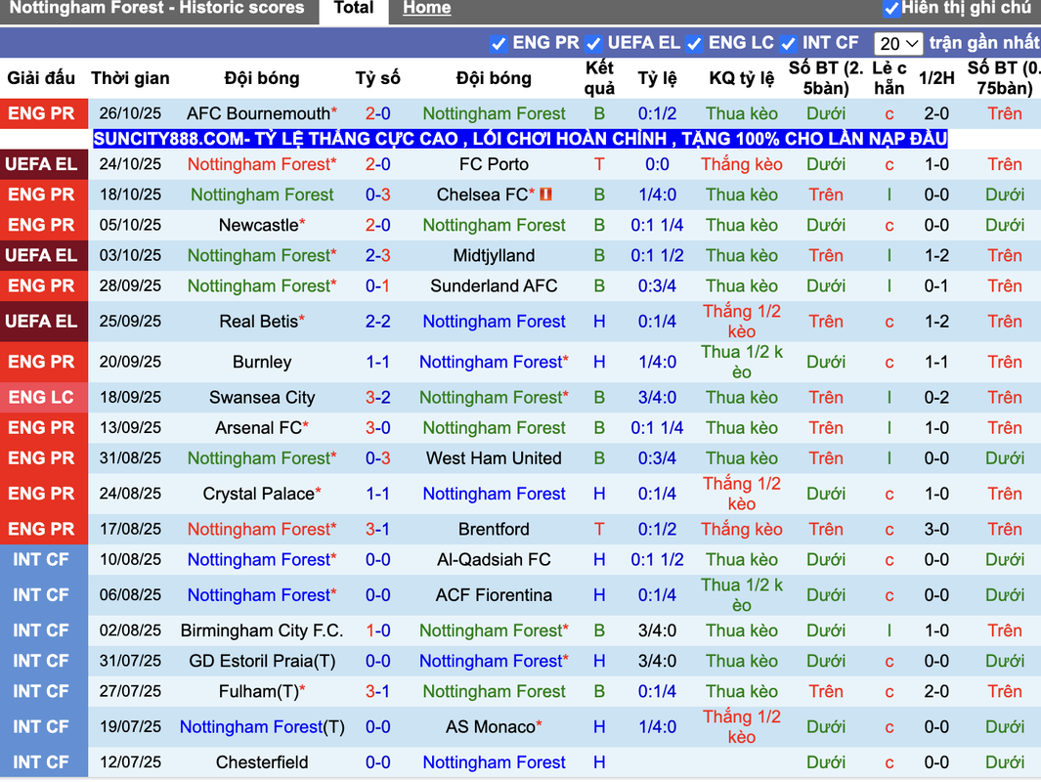The image size is (1041, 782).
Task: Select the Thắng kèo result in the FC Porto row
Action: point(742,164)
